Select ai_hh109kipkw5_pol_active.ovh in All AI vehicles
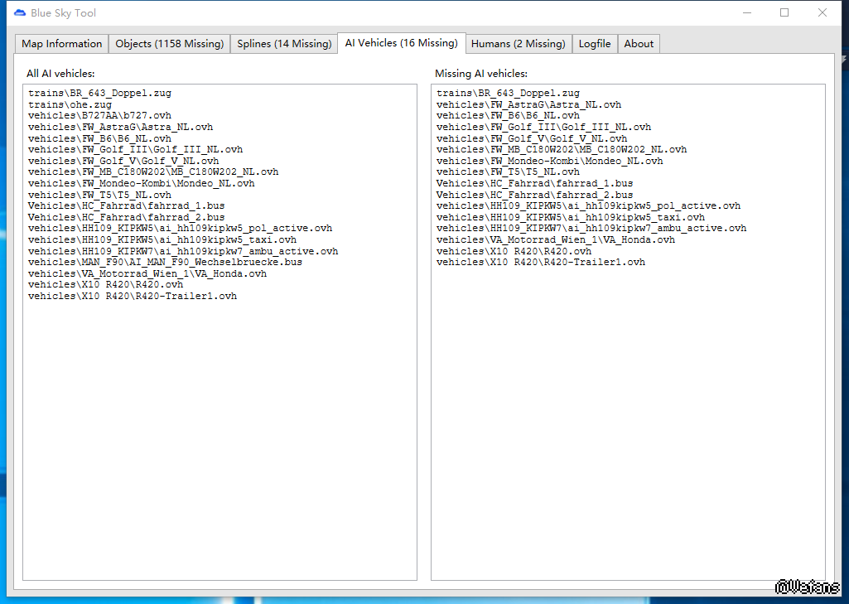The width and height of the screenshot is (849, 604). coord(181,228)
